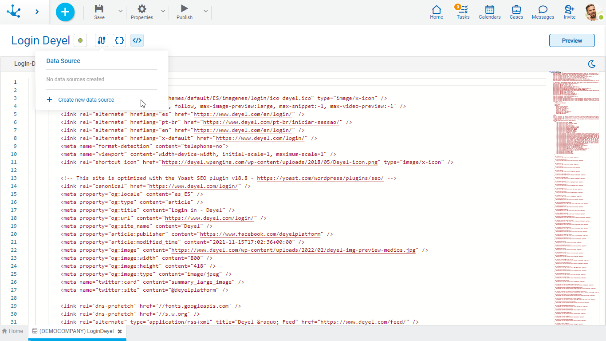Click the dns-prefetch fonts.googleapis.com line
Image resolution: width=606 pixels, height=341 pixels.
click(151, 306)
